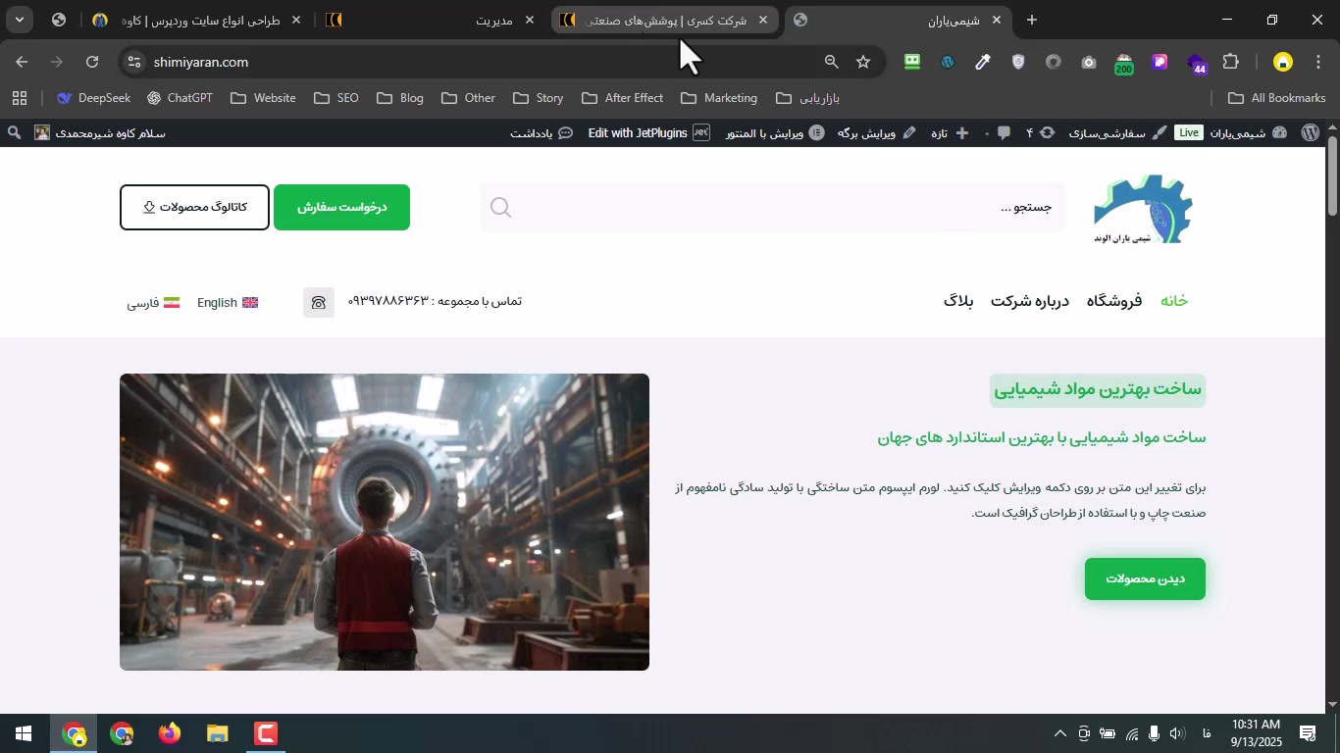Bookmark this page with the star icon
This screenshot has width=1340, height=753.
[863, 62]
